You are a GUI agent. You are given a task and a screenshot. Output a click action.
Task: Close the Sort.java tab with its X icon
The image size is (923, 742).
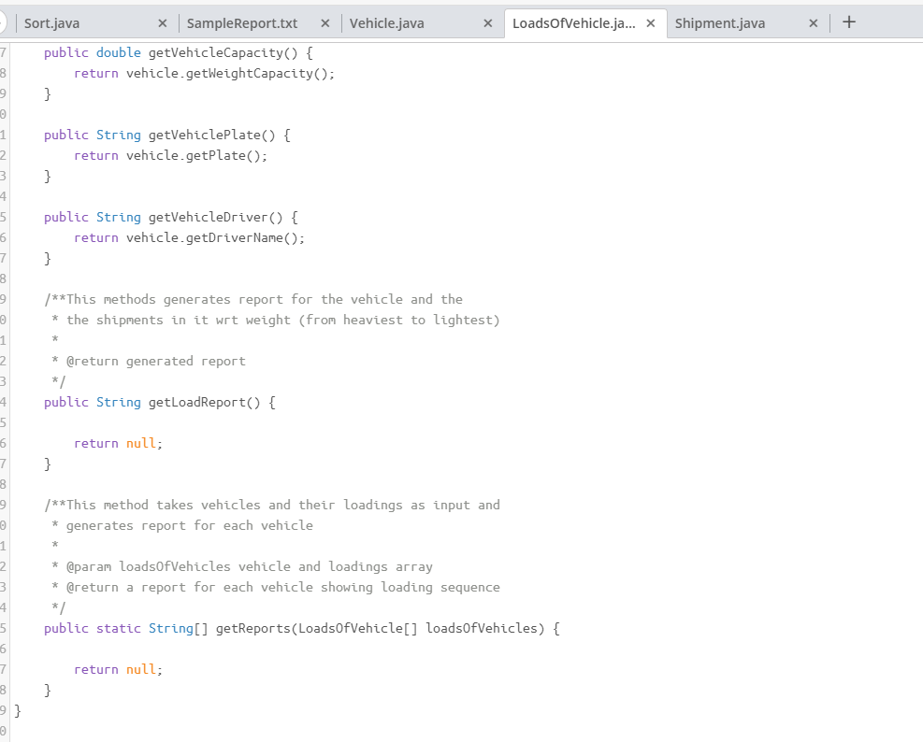[164, 21]
